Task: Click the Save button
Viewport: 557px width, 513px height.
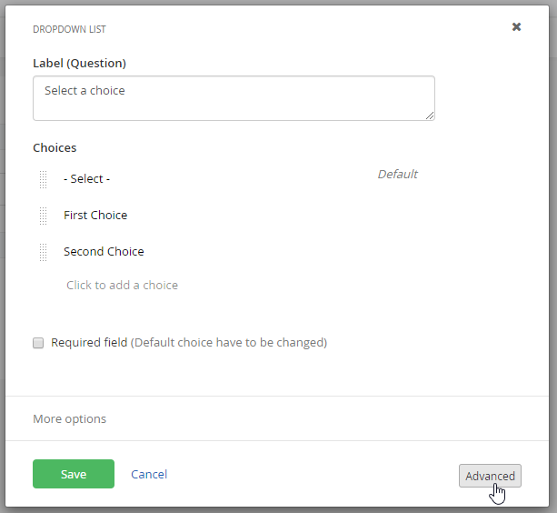Action: 74,474
